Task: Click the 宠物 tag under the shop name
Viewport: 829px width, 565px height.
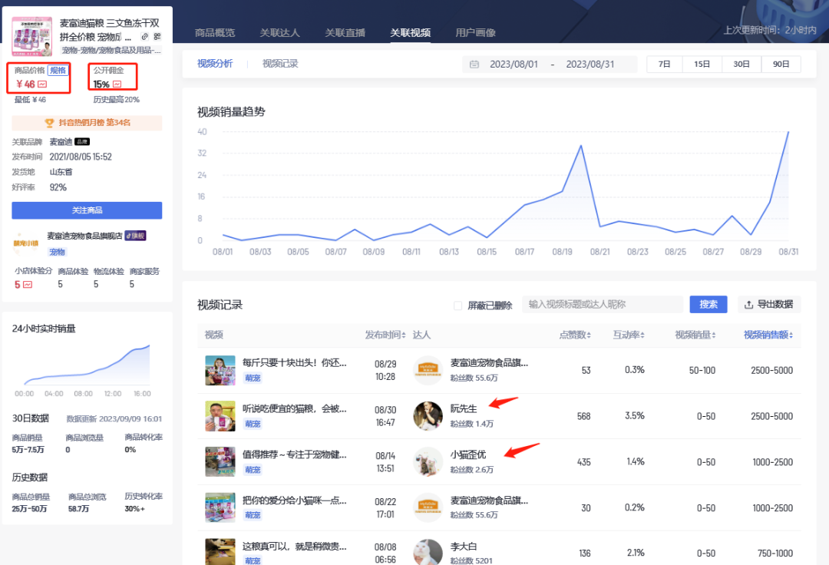Action: (x=57, y=252)
